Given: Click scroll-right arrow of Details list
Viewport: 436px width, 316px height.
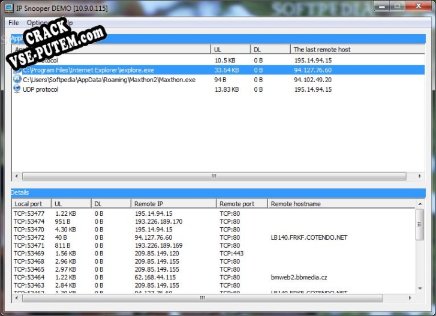Looking at the screenshot, I should point(410,298).
